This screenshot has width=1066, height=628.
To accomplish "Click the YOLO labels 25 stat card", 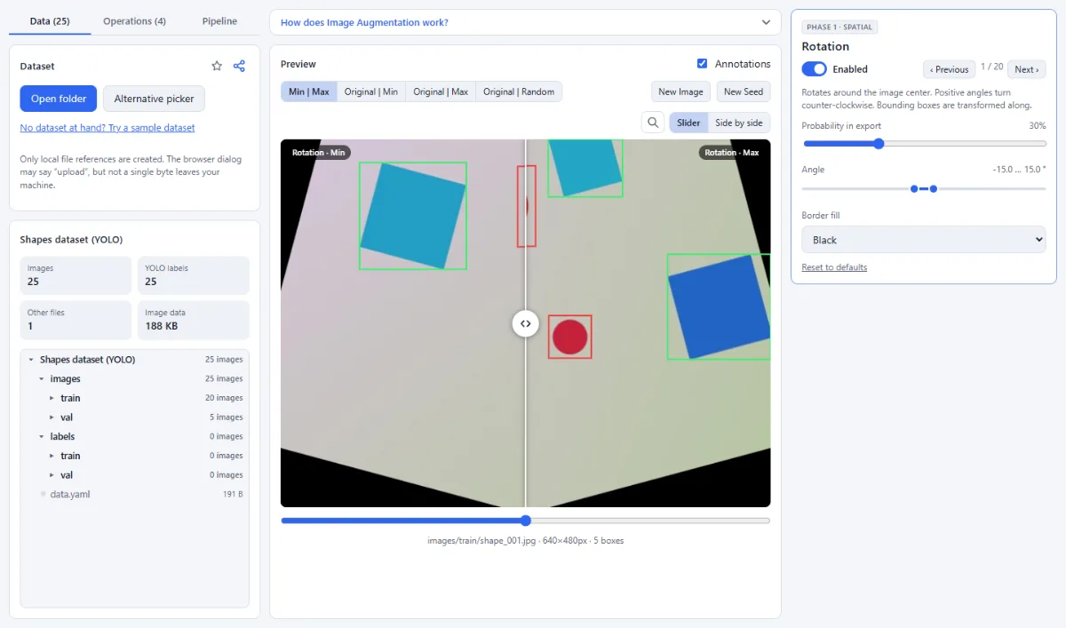I will pyautogui.click(x=194, y=275).
